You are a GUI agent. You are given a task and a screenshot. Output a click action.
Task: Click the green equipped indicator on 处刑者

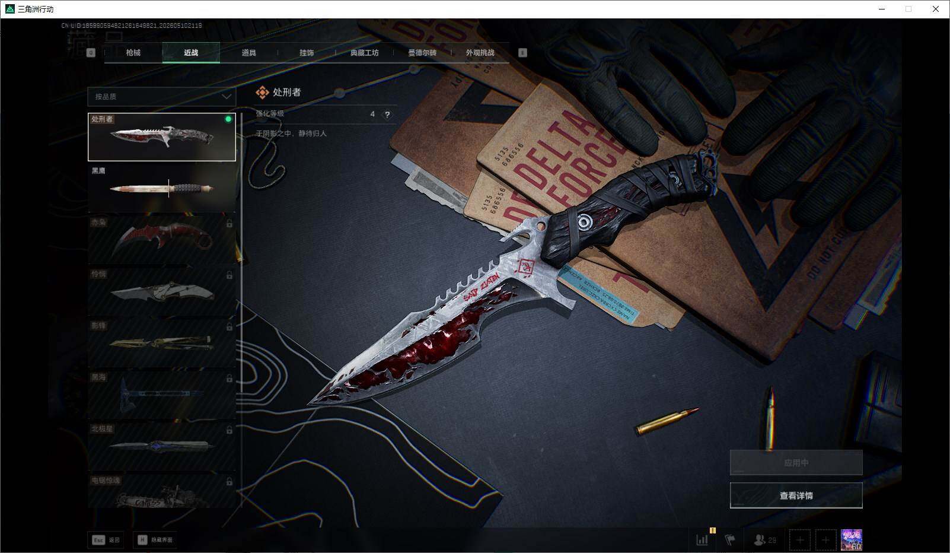228,119
